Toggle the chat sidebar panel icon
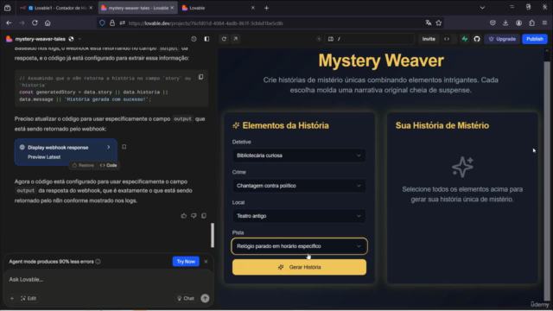 [x=207, y=39]
